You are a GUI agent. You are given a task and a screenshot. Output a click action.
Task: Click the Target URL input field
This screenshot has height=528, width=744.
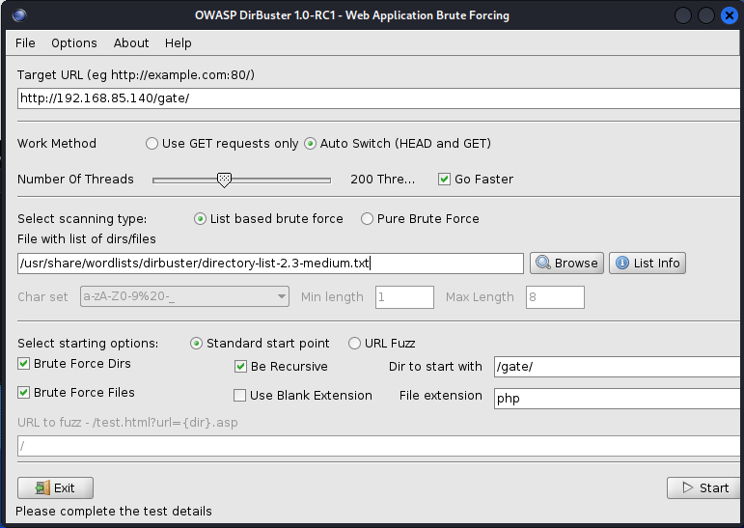coord(376,97)
